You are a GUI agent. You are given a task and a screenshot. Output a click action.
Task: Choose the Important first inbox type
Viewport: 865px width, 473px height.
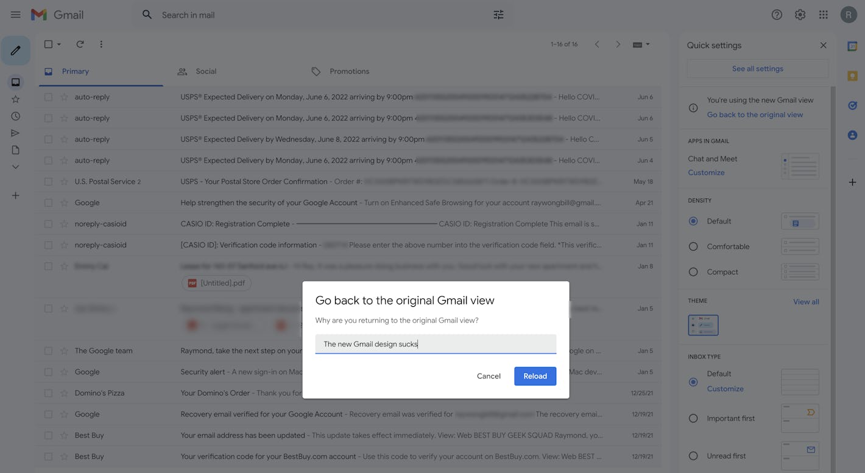pos(693,418)
